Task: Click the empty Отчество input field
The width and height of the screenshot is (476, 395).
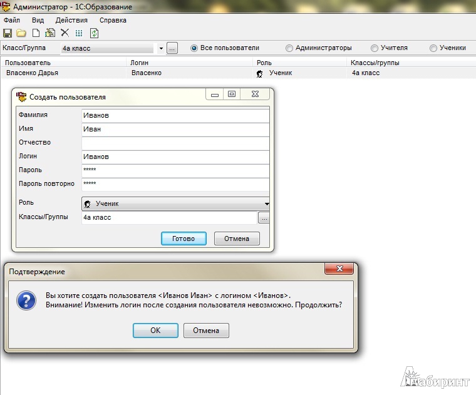Action: pos(175,143)
